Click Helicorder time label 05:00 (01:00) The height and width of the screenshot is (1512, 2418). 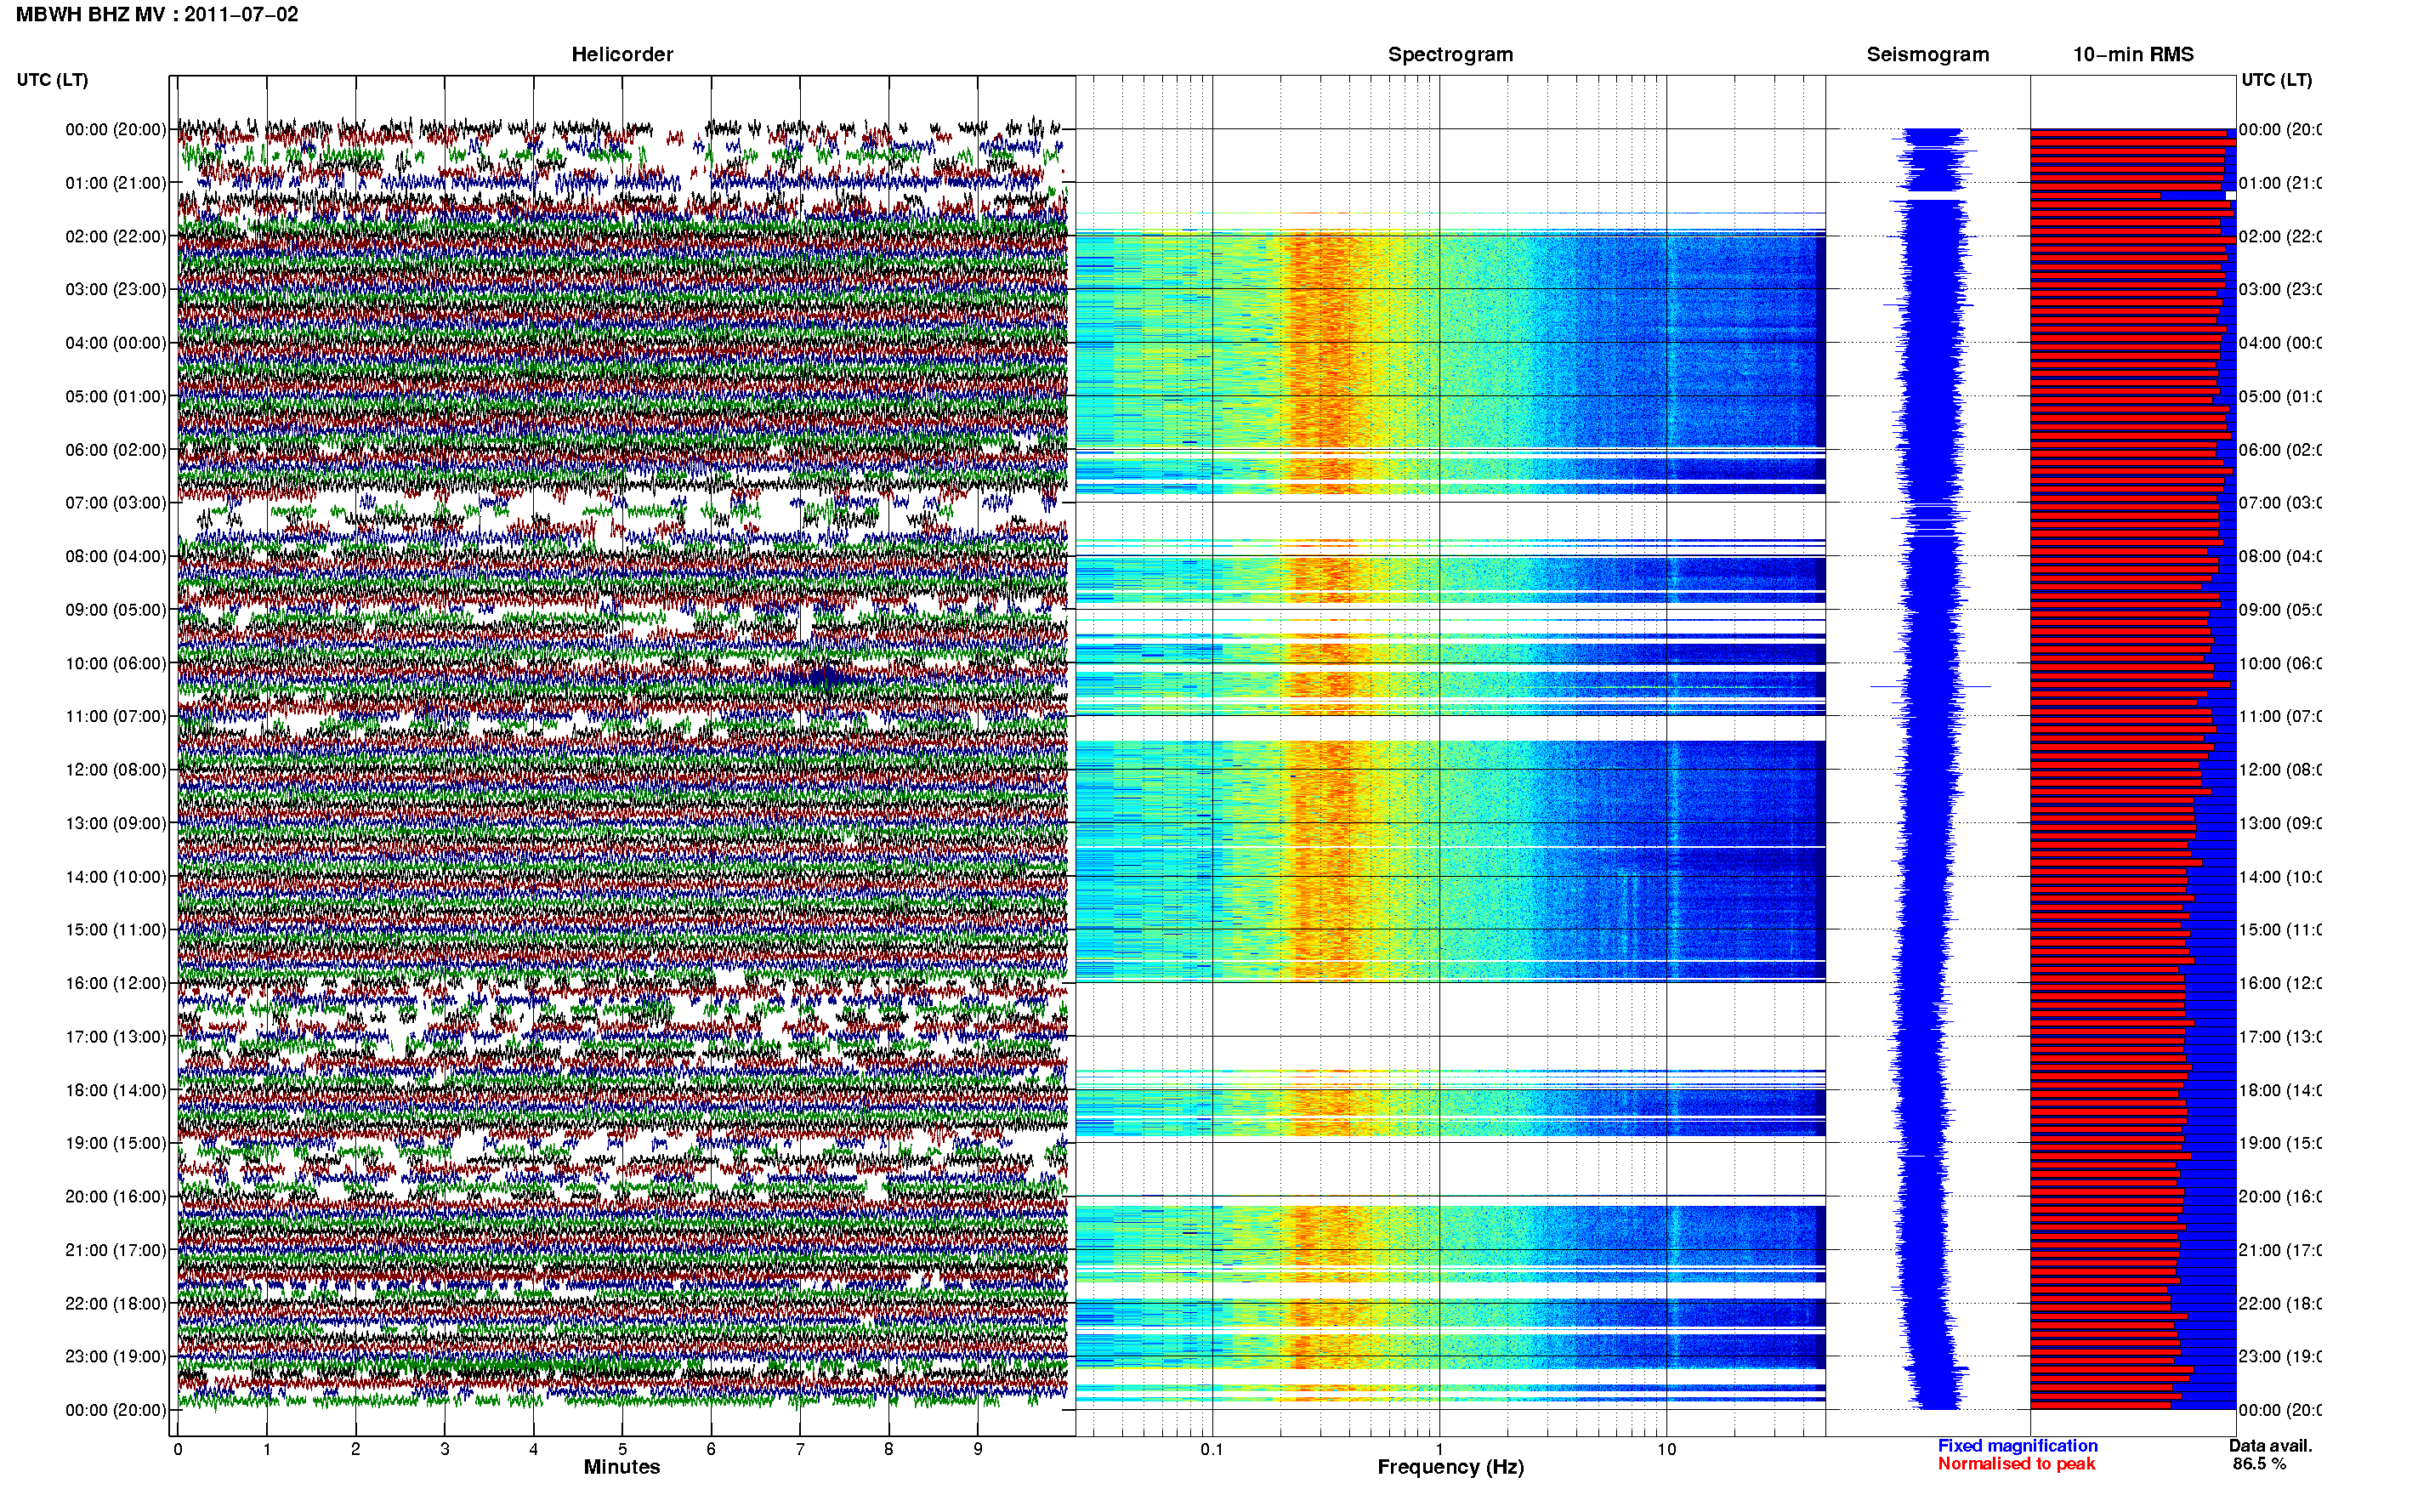click(x=116, y=396)
